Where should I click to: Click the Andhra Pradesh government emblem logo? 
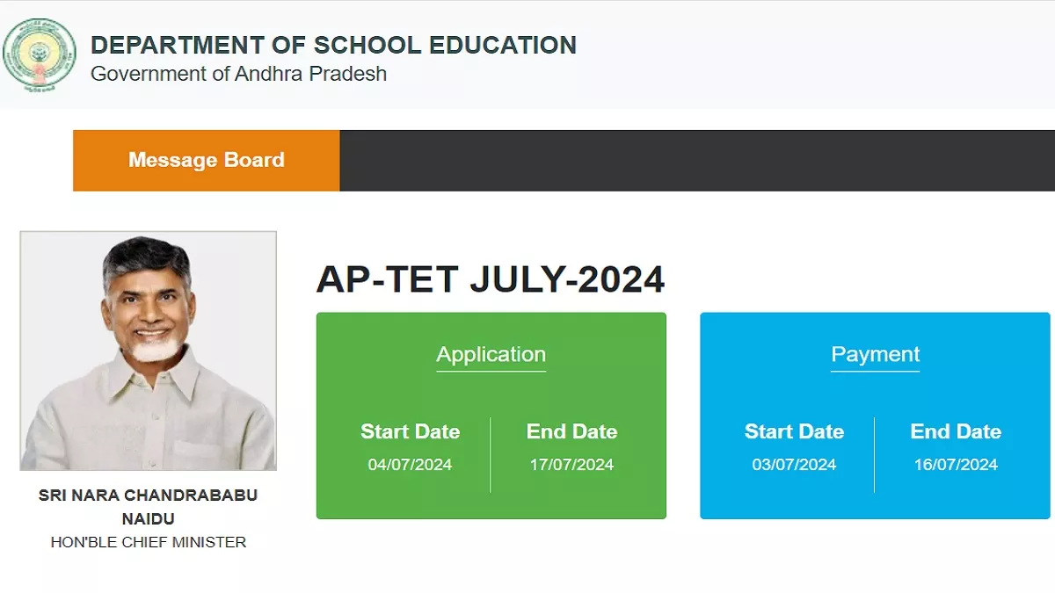pyautogui.click(x=38, y=55)
